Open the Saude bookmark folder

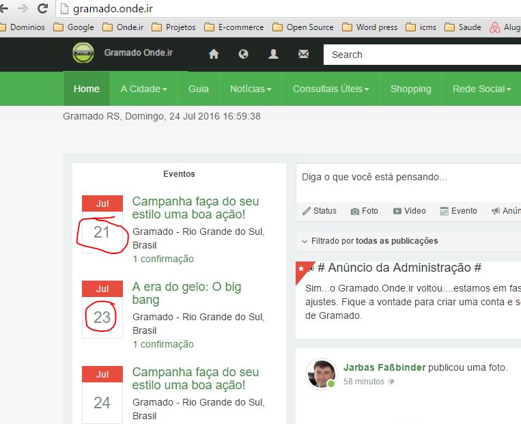(463, 27)
